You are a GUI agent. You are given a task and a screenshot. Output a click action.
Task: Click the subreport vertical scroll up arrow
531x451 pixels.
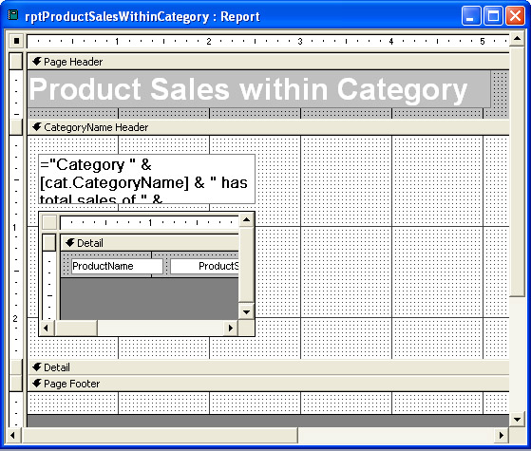coord(247,219)
